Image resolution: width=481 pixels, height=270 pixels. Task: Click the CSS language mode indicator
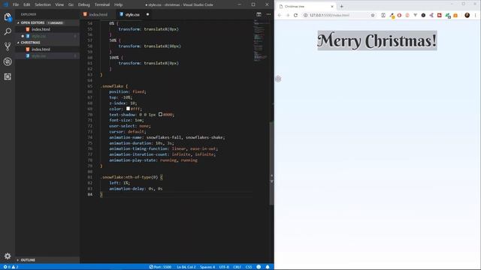249,267
